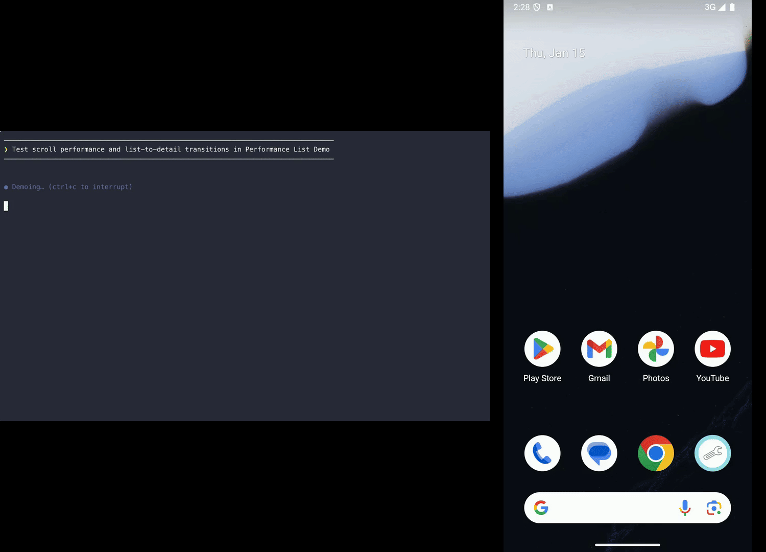766x552 pixels.
Task: Tap the Thu, Jan 15 date widget
Action: [554, 52]
